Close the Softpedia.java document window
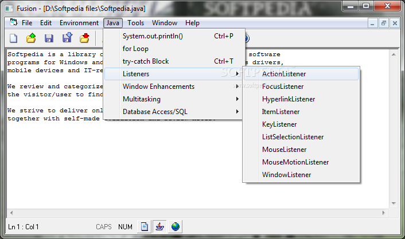This screenshot has height=239, width=405. [395, 23]
